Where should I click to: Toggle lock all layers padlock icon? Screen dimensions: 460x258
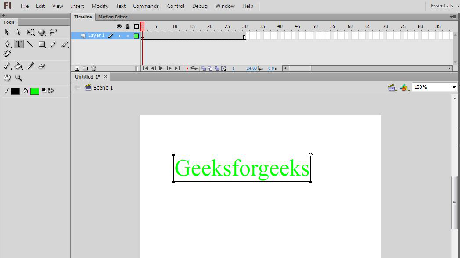click(x=128, y=26)
